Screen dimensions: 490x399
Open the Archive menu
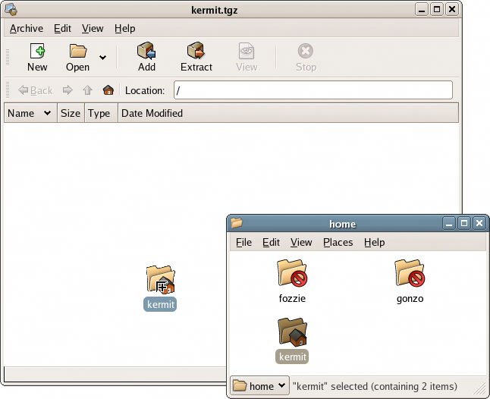pyautogui.click(x=26, y=28)
